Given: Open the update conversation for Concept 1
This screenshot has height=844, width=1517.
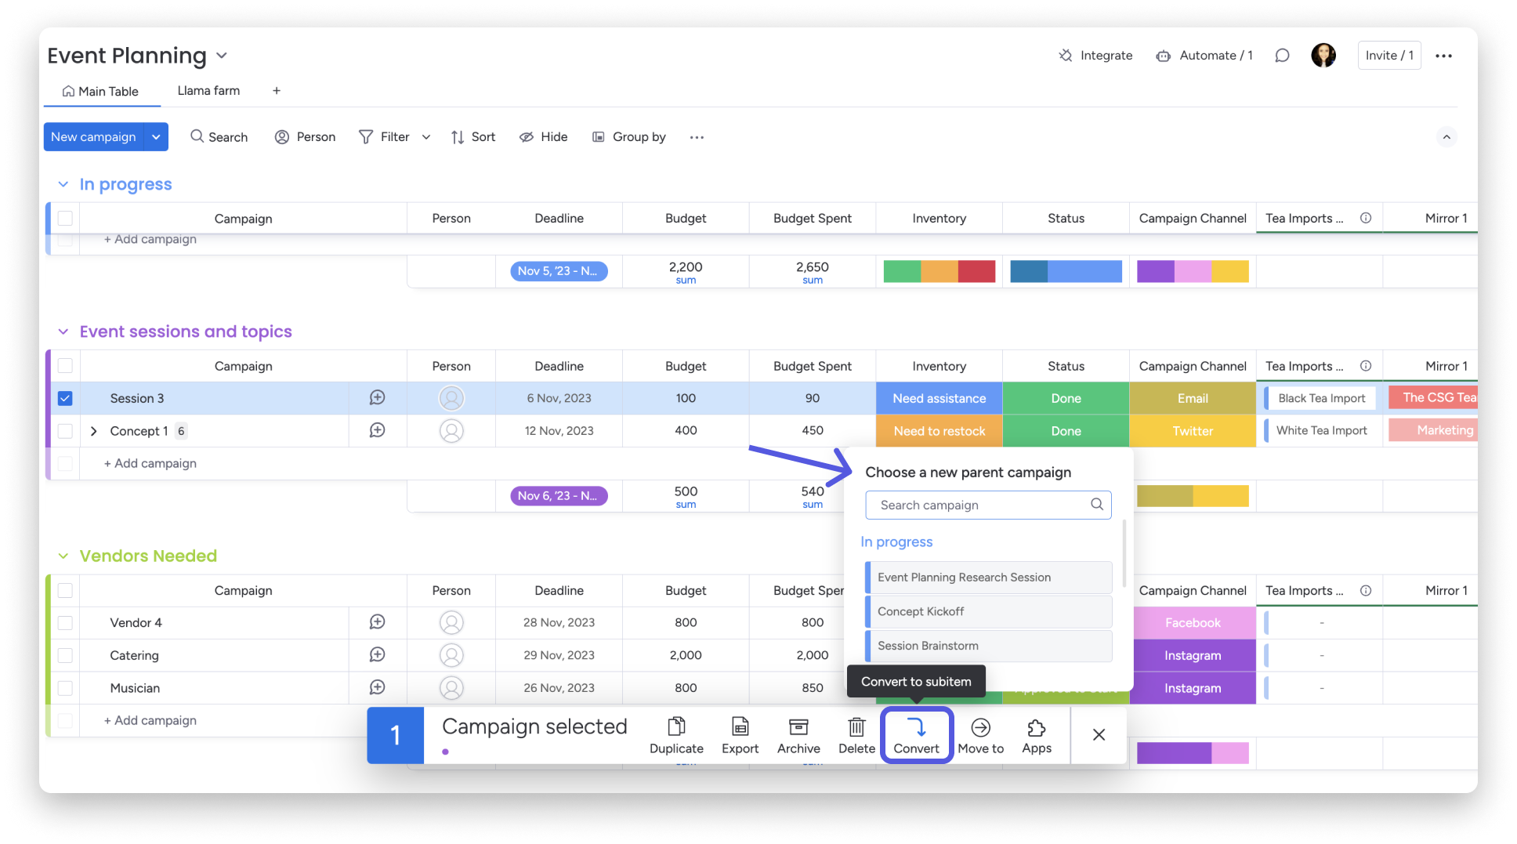Looking at the screenshot, I should [377, 430].
